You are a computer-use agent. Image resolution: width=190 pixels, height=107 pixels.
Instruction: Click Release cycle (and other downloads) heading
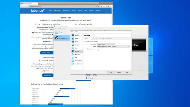click(x=47, y=84)
